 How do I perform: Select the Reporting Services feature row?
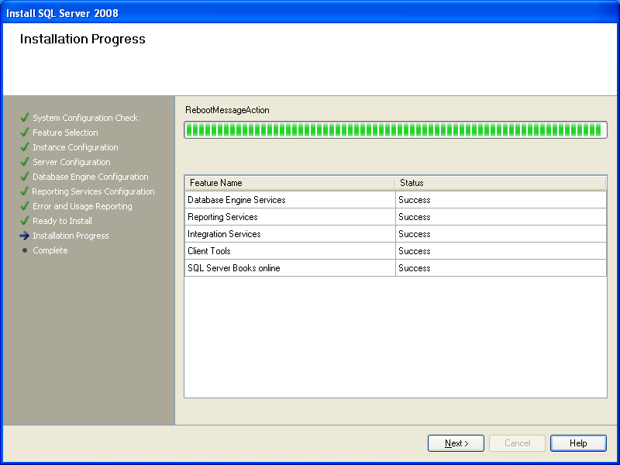click(395, 217)
